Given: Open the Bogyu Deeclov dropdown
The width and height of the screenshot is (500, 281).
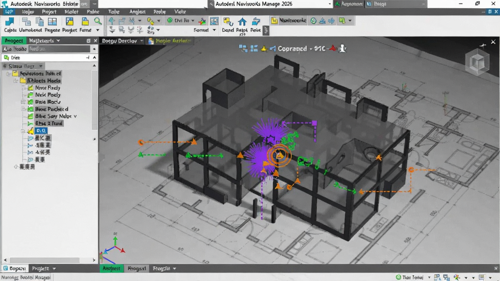Looking at the screenshot, I should tap(123, 41).
